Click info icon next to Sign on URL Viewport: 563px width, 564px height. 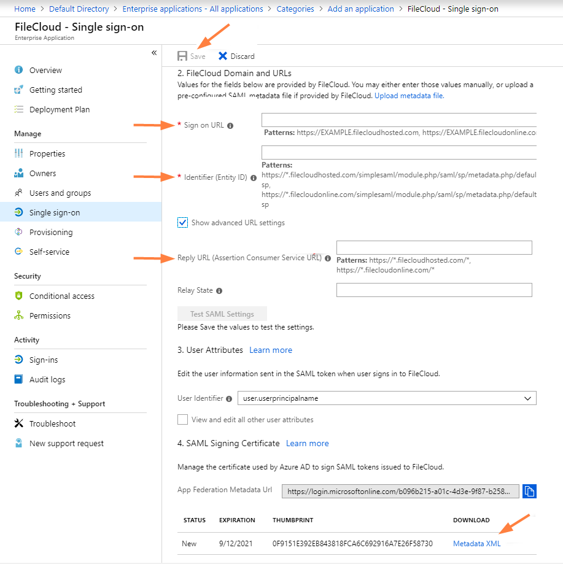230,126
